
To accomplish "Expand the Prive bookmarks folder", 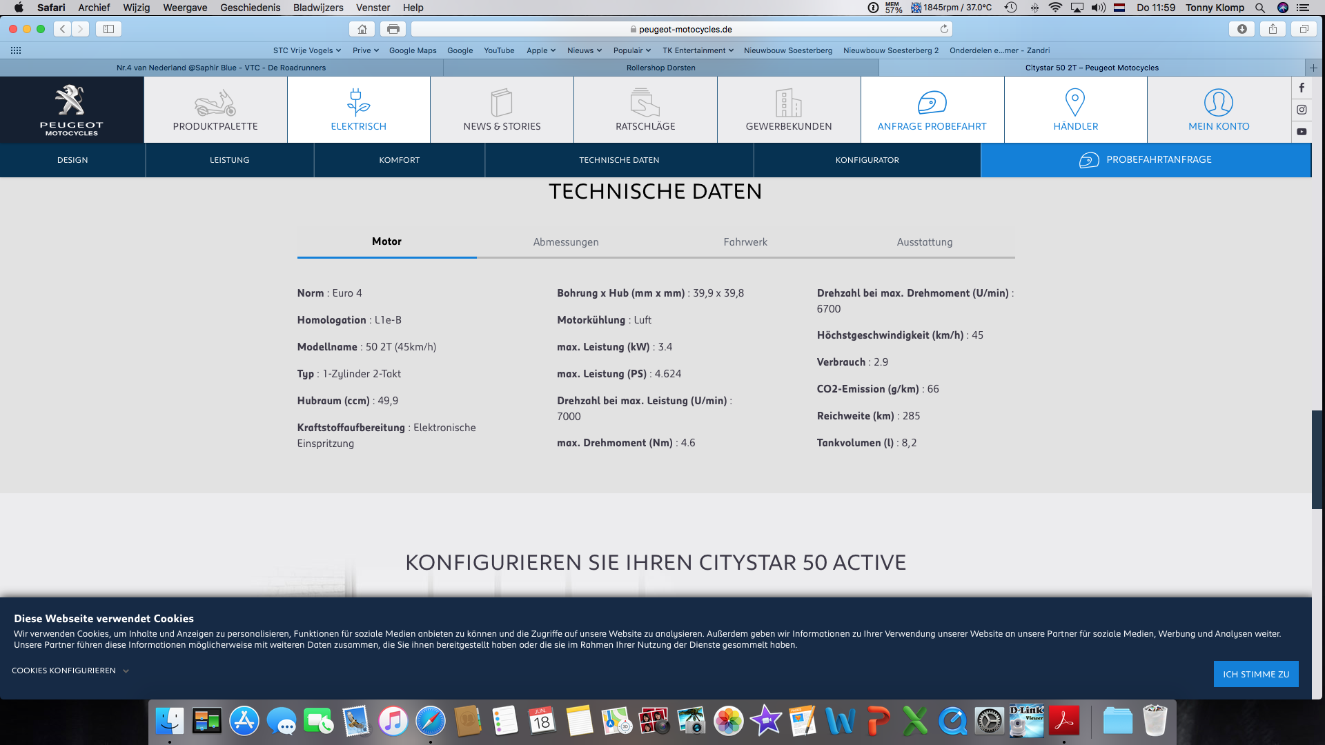I will [x=366, y=50].
